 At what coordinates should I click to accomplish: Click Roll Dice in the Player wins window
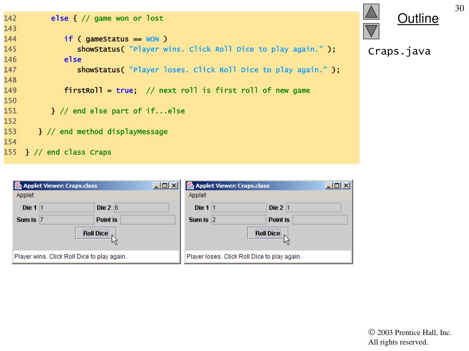[x=95, y=233]
